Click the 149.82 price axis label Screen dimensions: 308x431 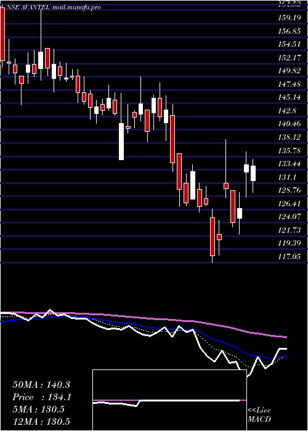[x=290, y=71]
